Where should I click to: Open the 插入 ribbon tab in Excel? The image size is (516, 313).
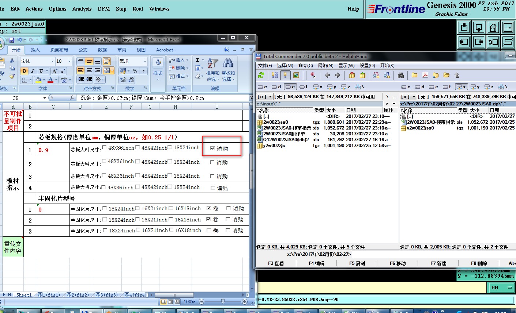point(35,50)
